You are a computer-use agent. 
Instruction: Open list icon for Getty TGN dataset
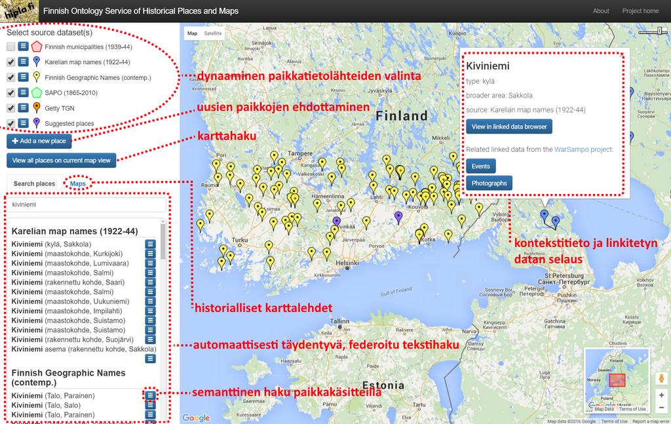23,107
